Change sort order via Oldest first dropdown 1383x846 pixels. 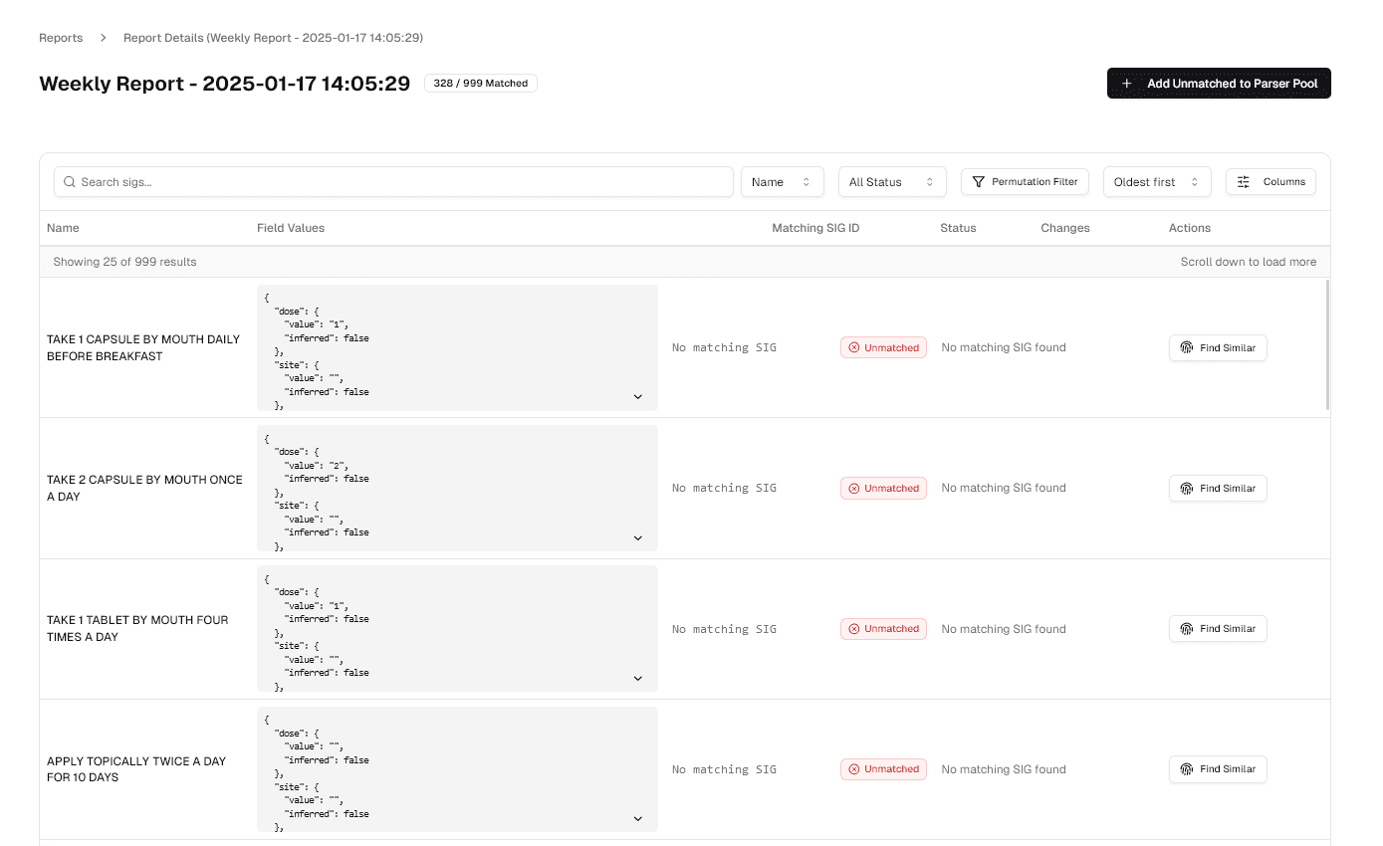(x=1156, y=181)
